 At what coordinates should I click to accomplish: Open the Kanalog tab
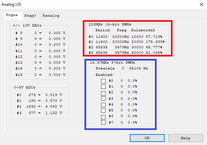51,16
